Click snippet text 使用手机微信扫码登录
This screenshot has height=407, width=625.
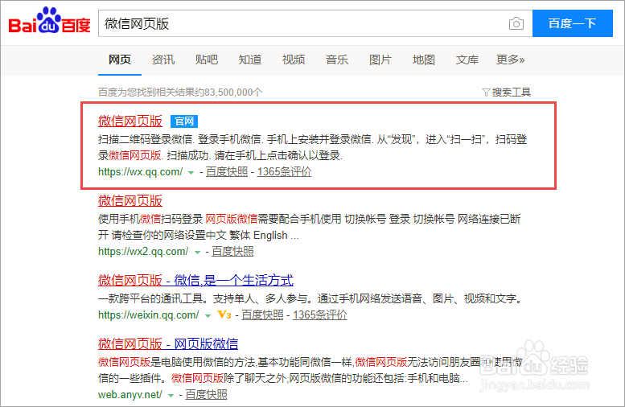click(x=150, y=219)
